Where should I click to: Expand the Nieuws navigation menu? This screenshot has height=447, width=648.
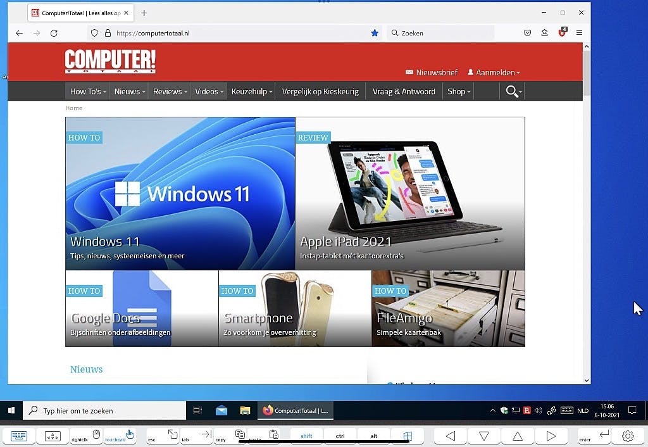129,91
